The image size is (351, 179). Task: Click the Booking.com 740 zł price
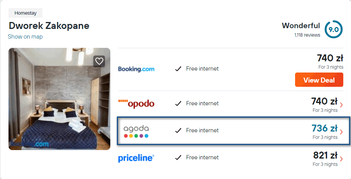(330, 58)
